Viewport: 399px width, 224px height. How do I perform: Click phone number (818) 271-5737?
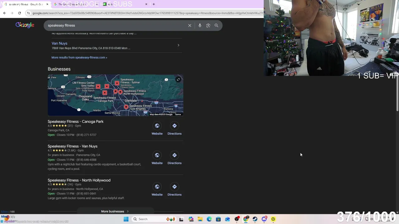(x=86, y=135)
